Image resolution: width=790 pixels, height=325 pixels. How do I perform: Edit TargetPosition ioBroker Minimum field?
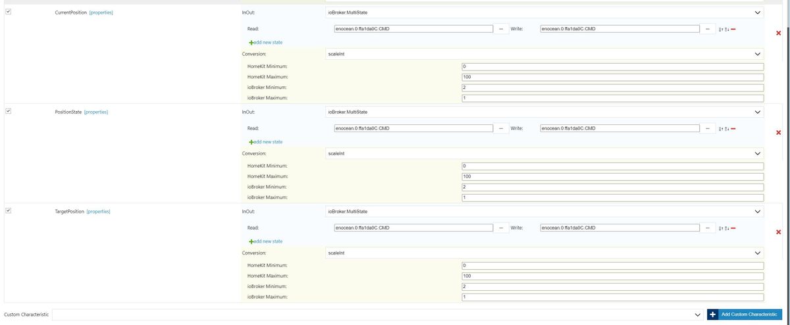(613, 286)
